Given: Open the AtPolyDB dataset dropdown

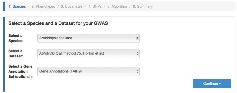Looking at the screenshot, I should pos(88,54).
